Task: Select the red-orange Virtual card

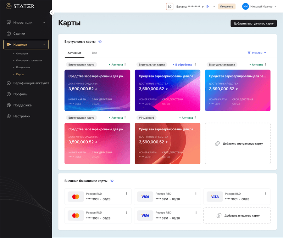Action: pyautogui.click(x=168, y=144)
